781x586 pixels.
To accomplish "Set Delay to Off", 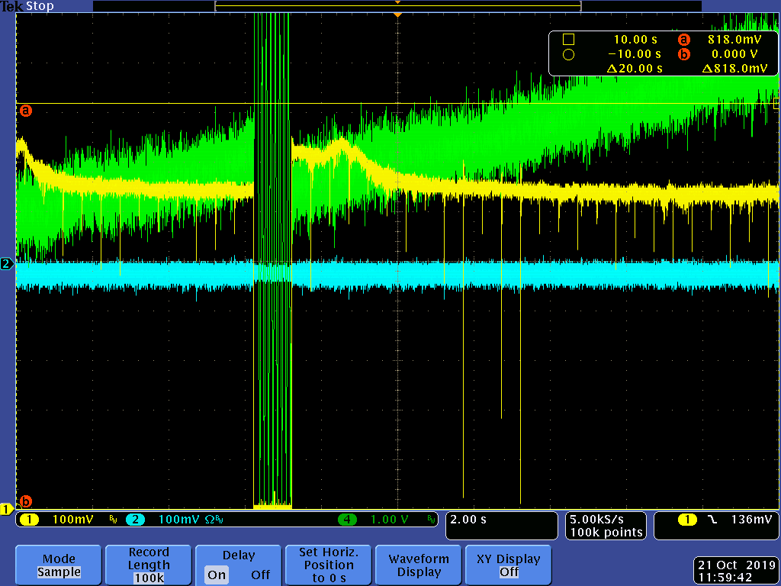I will pos(260,575).
